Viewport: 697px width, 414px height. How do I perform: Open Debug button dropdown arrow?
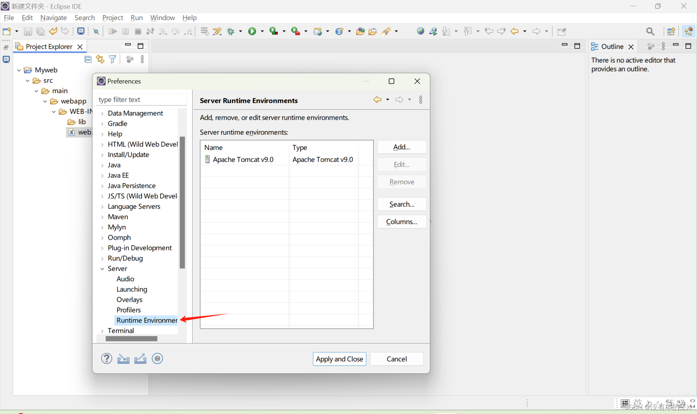coord(240,32)
